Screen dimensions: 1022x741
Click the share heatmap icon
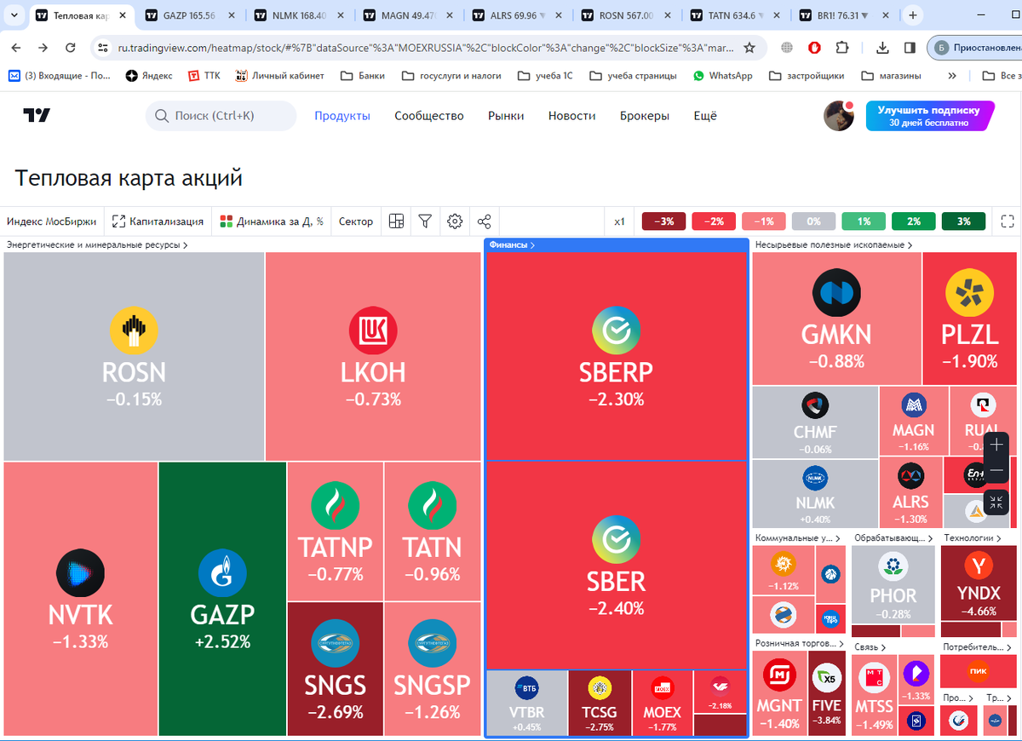484,221
